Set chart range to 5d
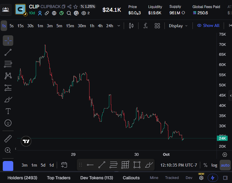232x183 pixels. tap(43, 165)
